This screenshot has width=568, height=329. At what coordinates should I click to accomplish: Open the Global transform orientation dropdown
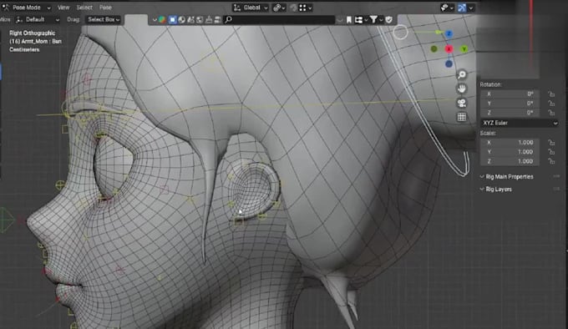(x=251, y=8)
